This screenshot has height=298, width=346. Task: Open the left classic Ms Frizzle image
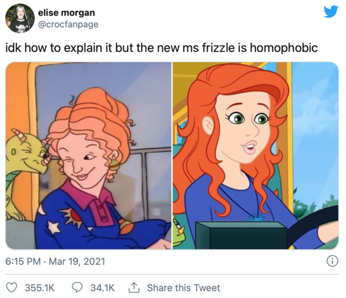[89, 156]
